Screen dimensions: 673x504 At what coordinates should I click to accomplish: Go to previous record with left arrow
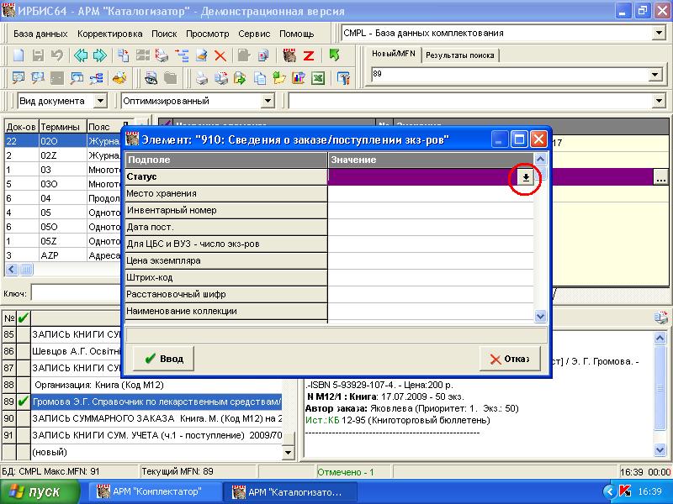[81, 56]
